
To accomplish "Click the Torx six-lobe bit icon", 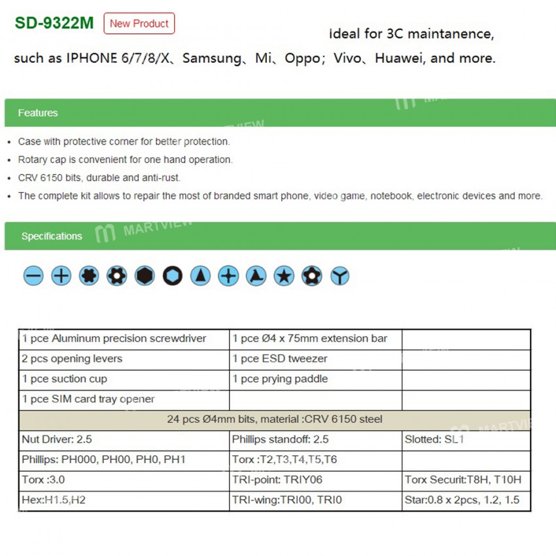I will [x=89, y=276].
